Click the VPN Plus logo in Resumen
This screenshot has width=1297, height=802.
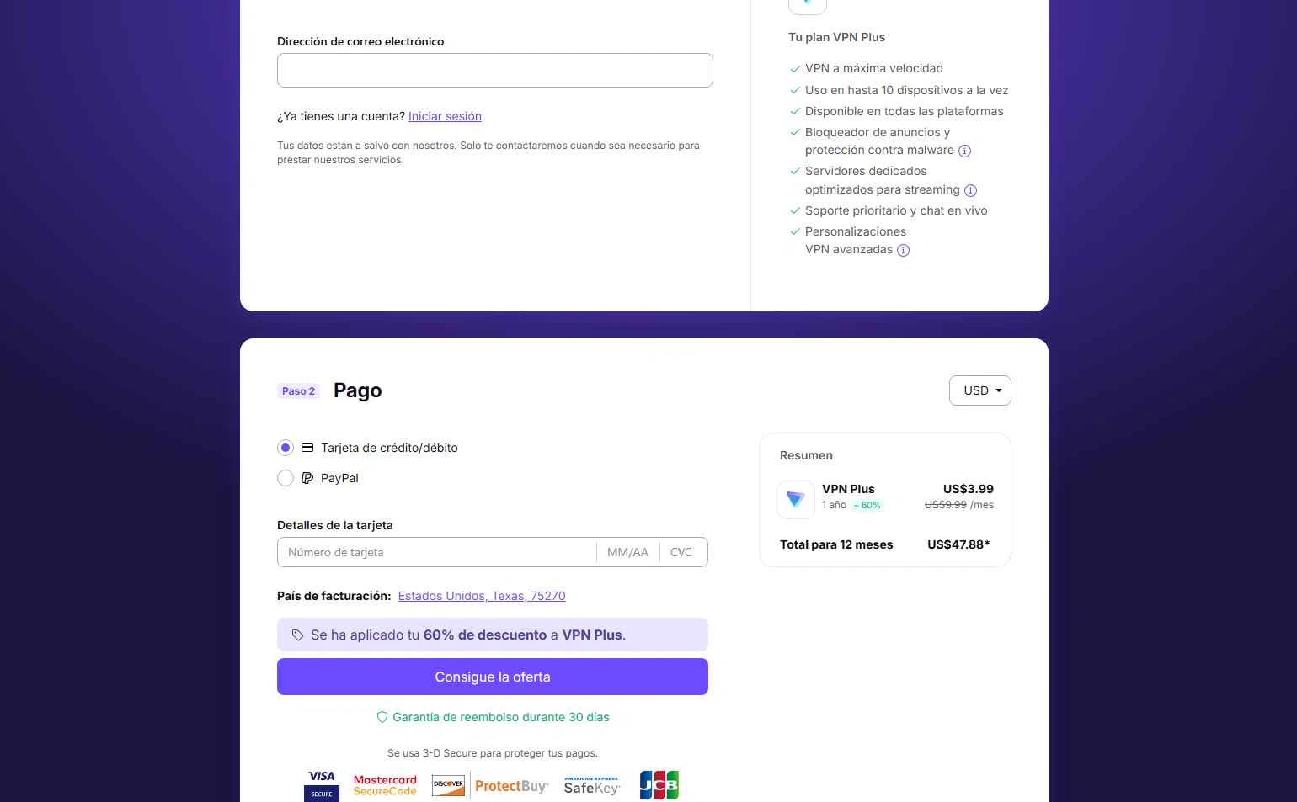coord(795,499)
